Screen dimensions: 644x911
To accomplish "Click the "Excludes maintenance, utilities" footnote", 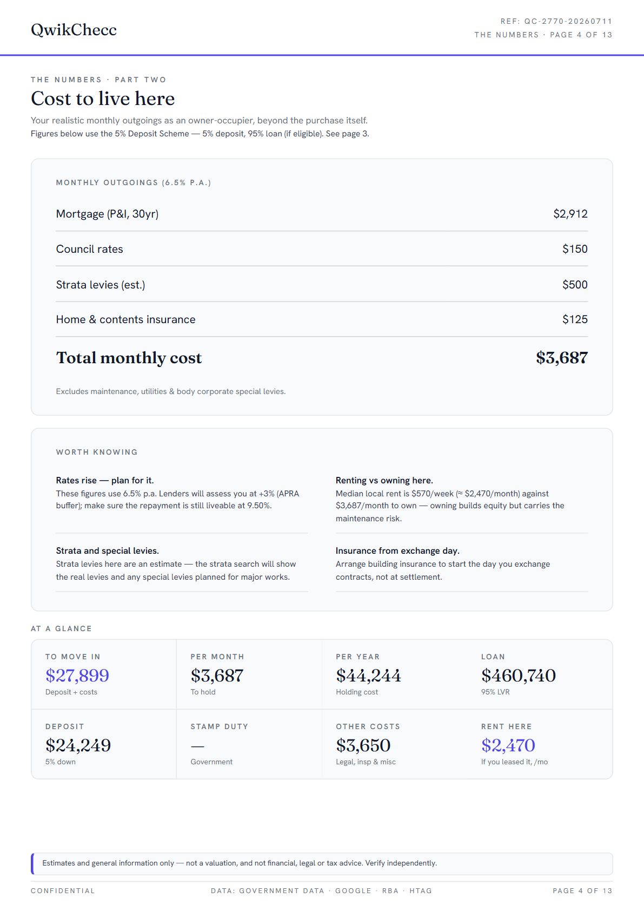I will coord(171,391).
